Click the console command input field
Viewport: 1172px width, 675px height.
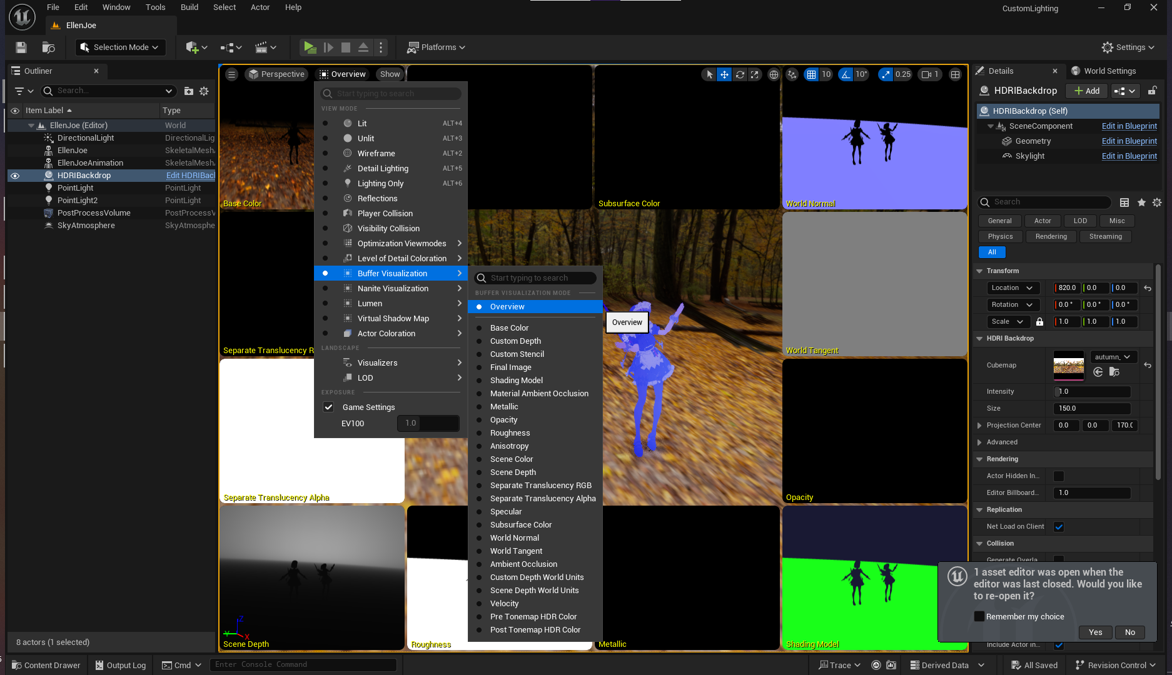coord(303,664)
